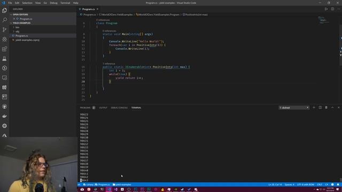Kill the terminal with the trash icon
The width and height of the screenshot is (342, 192).
326,108
